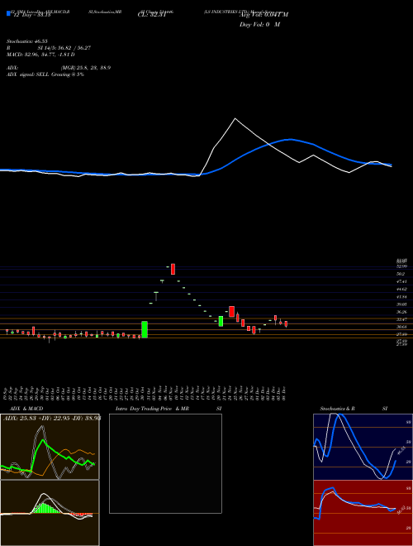Click the large red candle after the downtrend
Image resolution: width=413 pixels, height=546 pixels.
[x=231, y=312]
